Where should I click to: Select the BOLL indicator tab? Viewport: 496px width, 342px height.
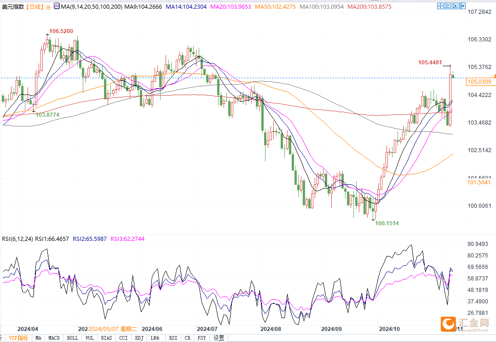point(72,338)
